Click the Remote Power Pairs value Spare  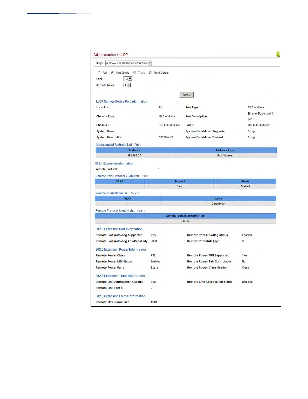pos(155,268)
